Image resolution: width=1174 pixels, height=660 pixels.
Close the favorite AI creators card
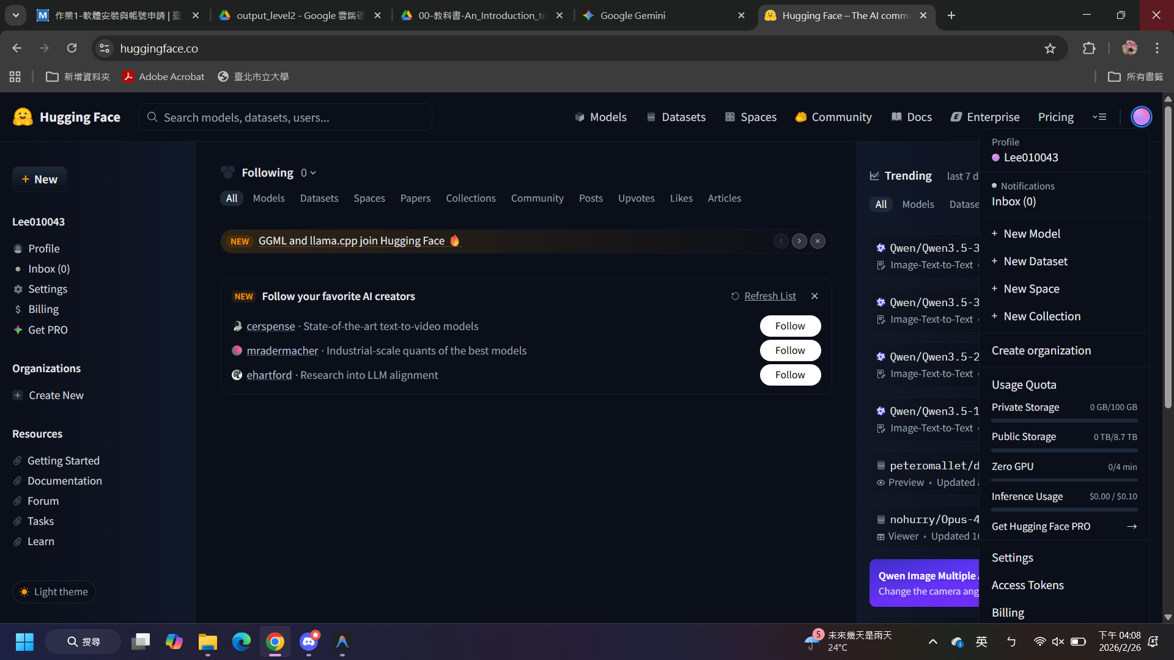pyautogui.click(x=814, y=296)
